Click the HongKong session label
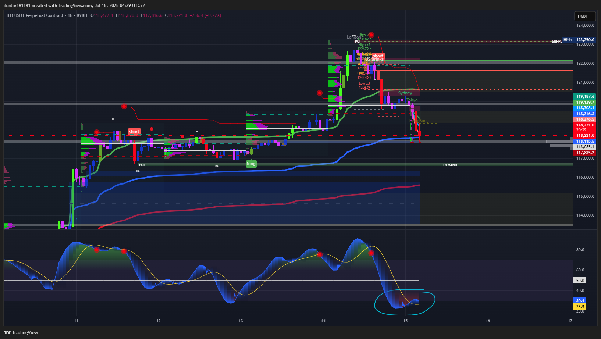Viewport: 601px width, 339px height. 419,121
